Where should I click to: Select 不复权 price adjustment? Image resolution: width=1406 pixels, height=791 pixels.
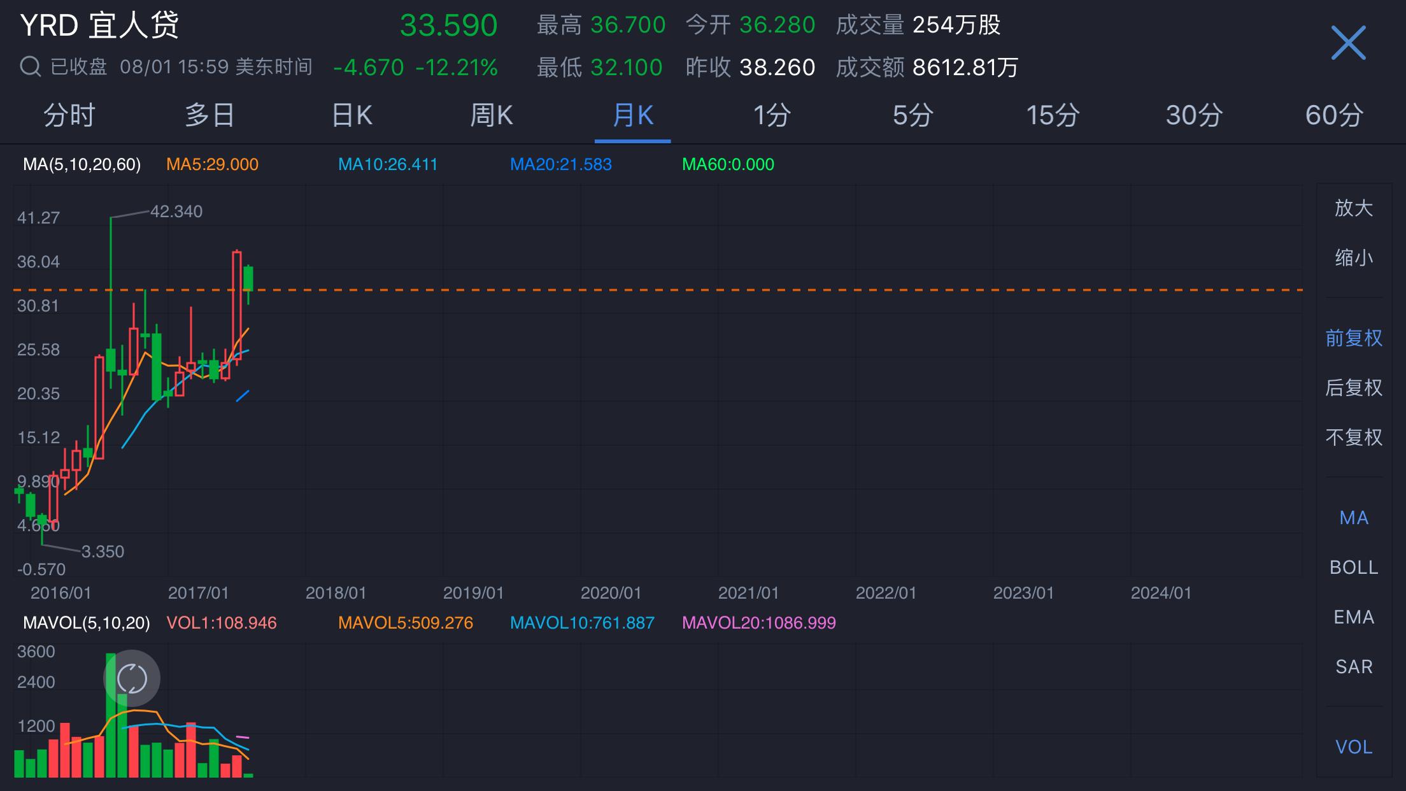tap(1354, 437)
